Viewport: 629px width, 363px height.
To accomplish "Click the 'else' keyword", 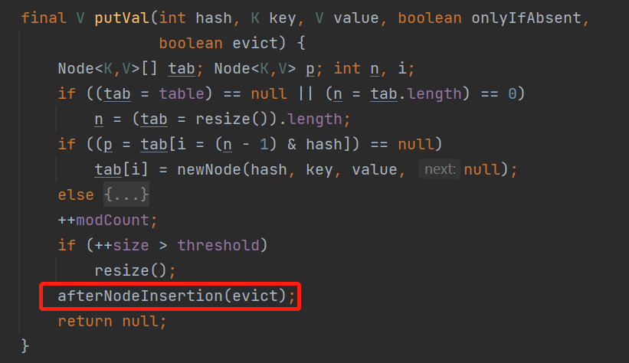I will pyautogui.click(x=76, y=195).
